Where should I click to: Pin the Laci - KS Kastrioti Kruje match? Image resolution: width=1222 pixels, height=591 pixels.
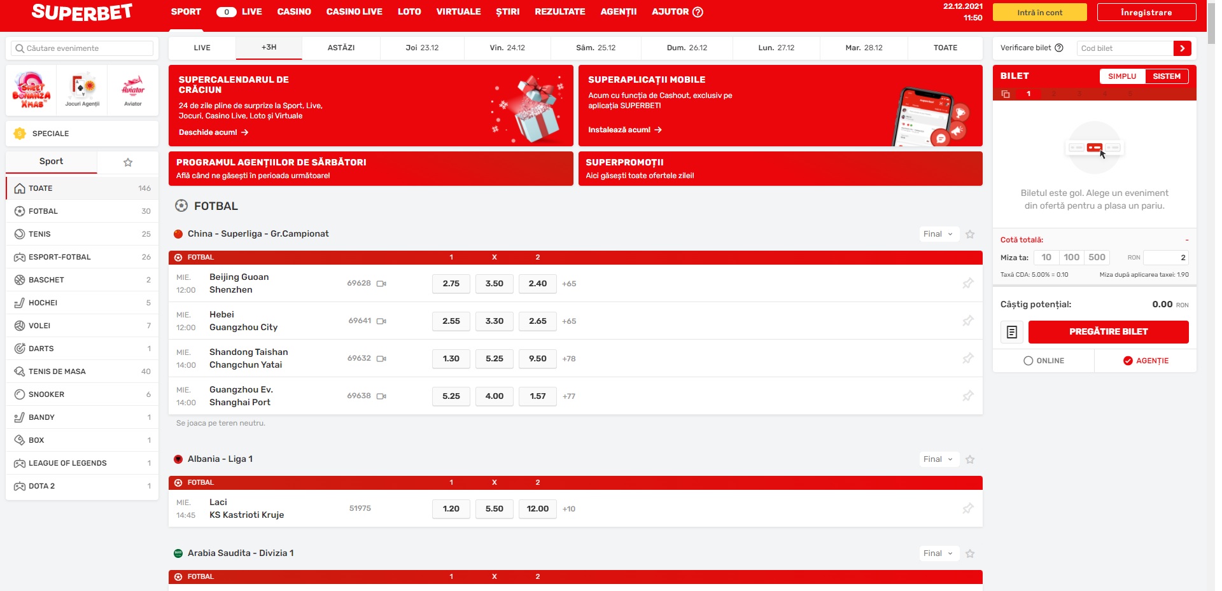click(968, 508)
